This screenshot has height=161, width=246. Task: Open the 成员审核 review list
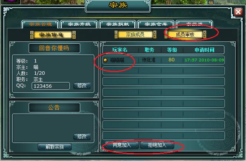pyautogui.click(x=185, y=34)
